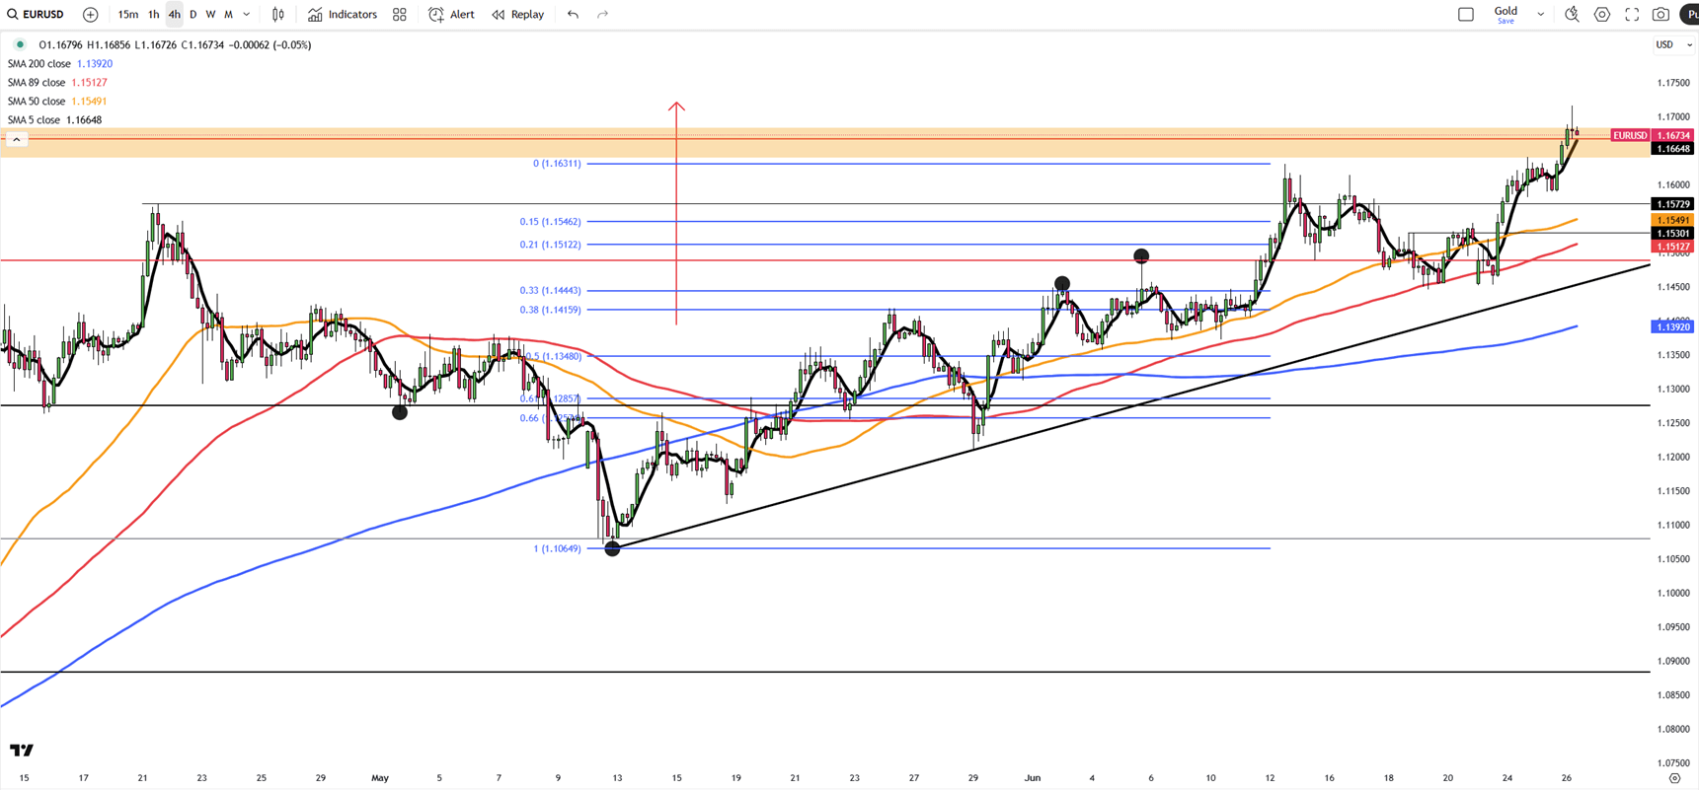Open the indicator templates grid icon
The image size is (1699, 790).
[x=400, y=15]
